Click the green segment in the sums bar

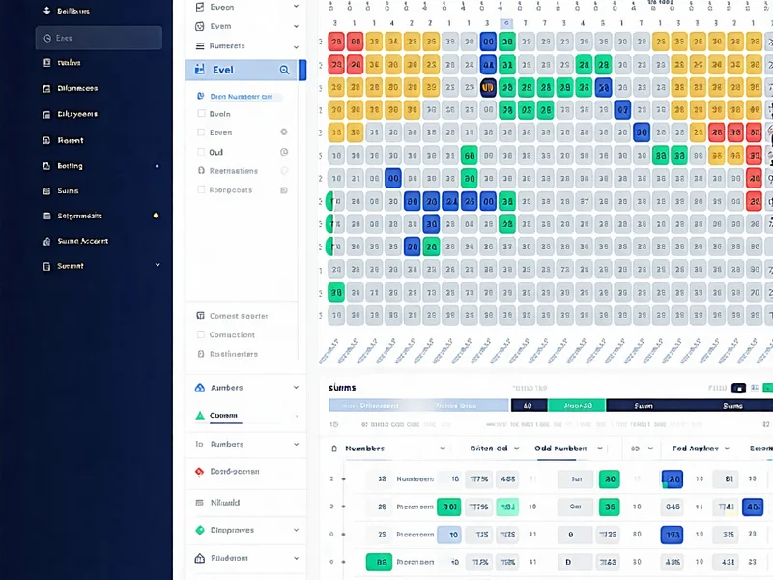(577, 406)
